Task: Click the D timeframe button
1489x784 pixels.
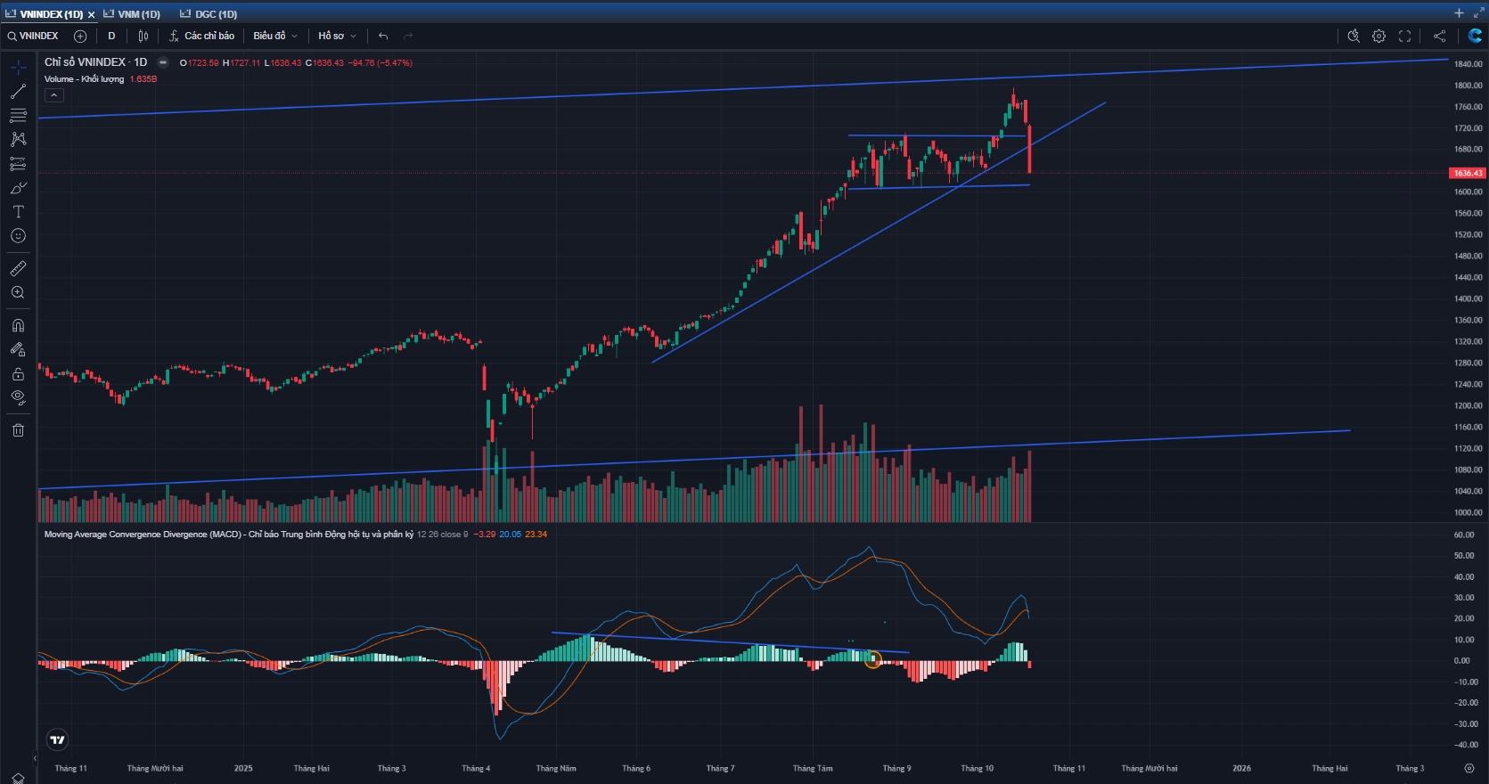Action: [x=111, y=37]
